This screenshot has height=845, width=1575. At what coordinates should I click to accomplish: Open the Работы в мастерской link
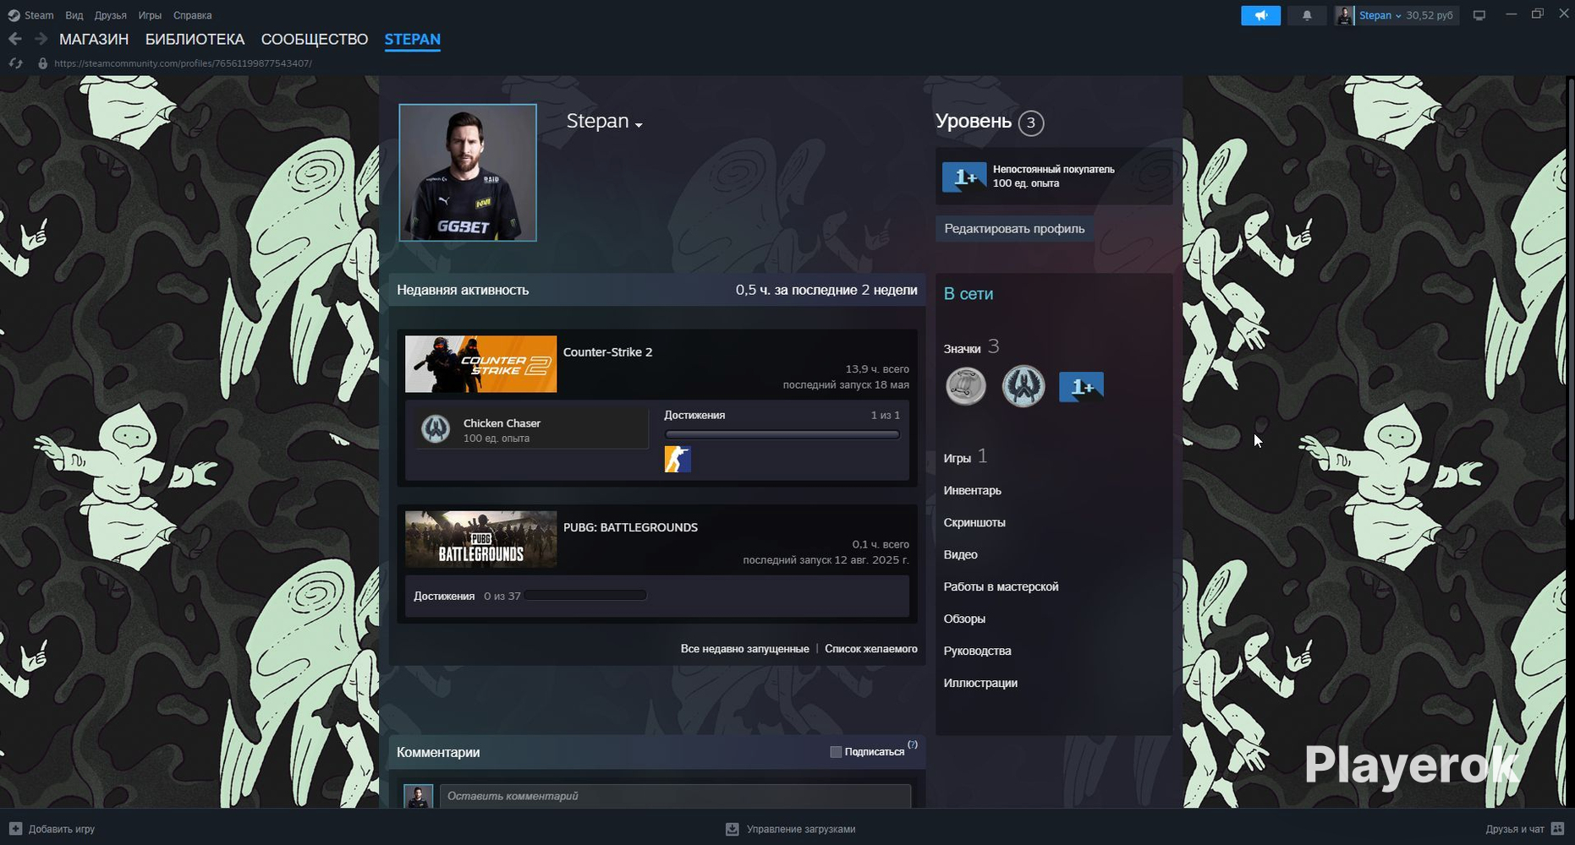coord(1002,586)
